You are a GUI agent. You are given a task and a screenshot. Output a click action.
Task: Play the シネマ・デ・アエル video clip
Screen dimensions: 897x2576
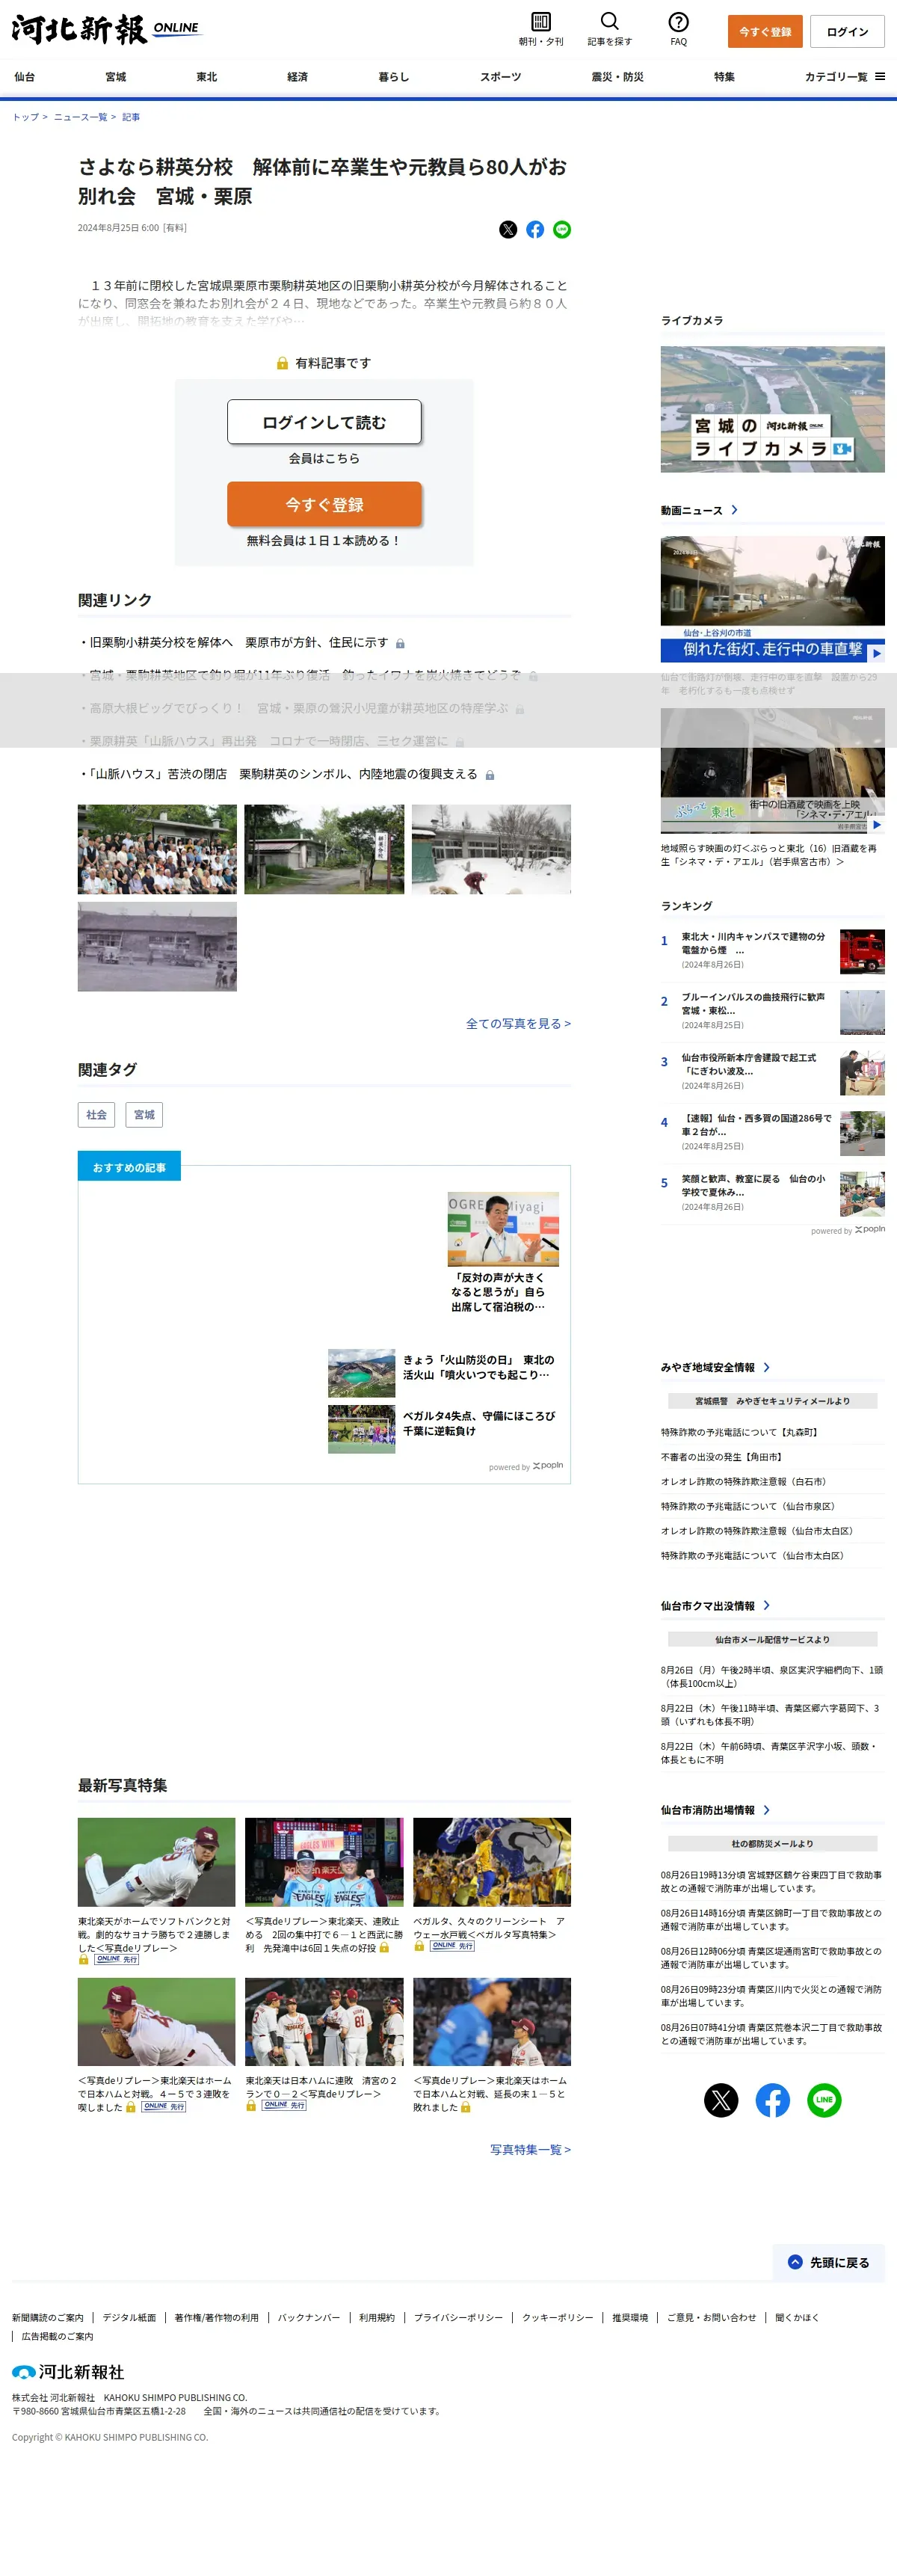tap(772, 771)
